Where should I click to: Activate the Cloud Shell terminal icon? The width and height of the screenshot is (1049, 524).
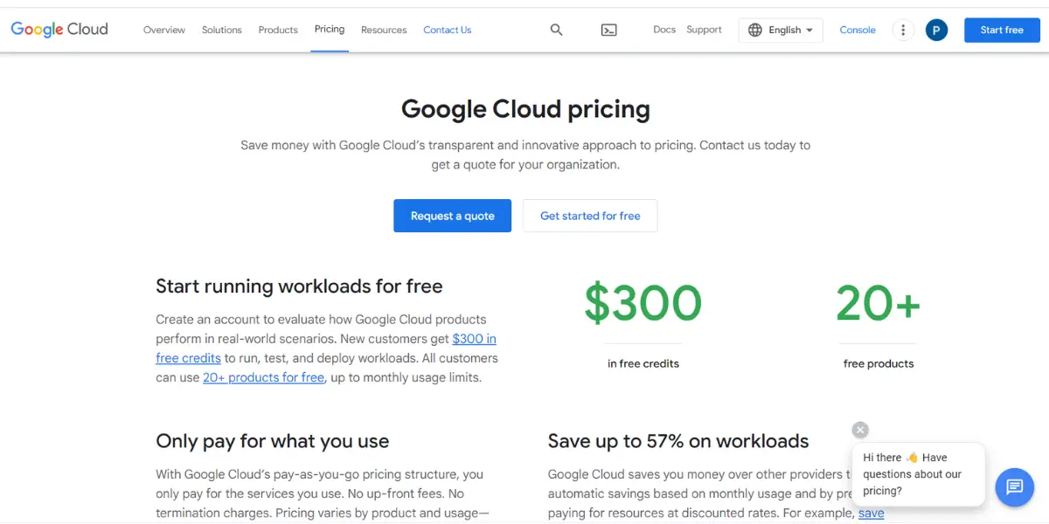click(609, 30)
